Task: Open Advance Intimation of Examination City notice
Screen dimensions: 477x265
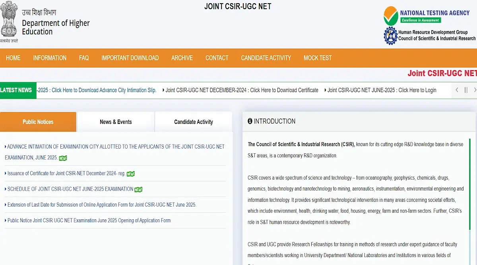Action: click(x=114, y=152)
